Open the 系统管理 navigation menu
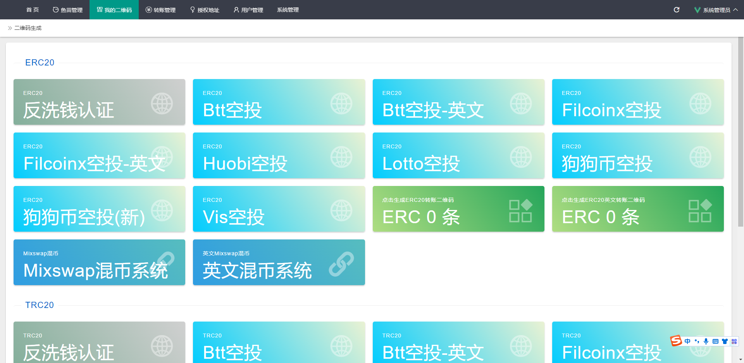The height and width of the screenshot is (363, 744). point(288,10)
